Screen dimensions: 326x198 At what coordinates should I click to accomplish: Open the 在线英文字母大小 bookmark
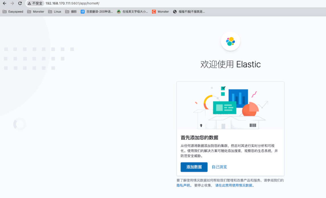[x=132, y=12]
